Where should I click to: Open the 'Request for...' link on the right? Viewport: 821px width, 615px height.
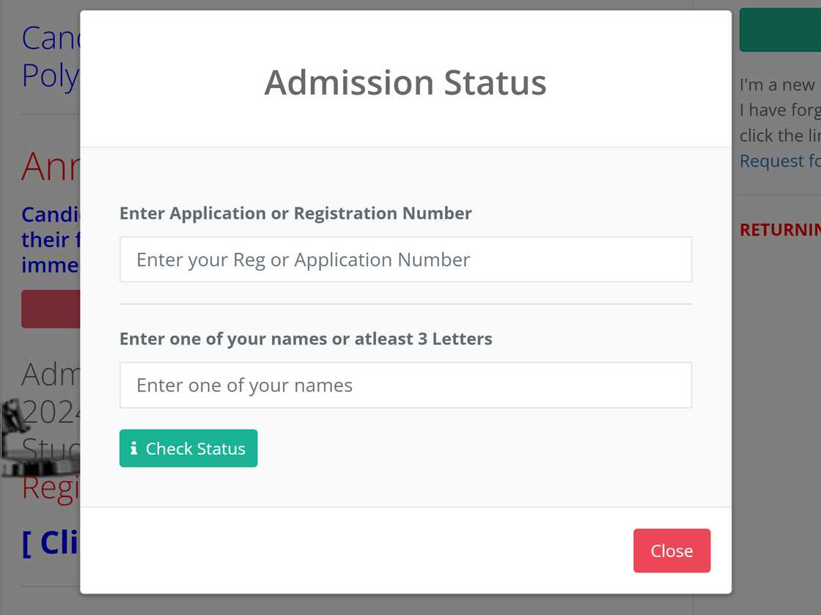pos(779,161)
